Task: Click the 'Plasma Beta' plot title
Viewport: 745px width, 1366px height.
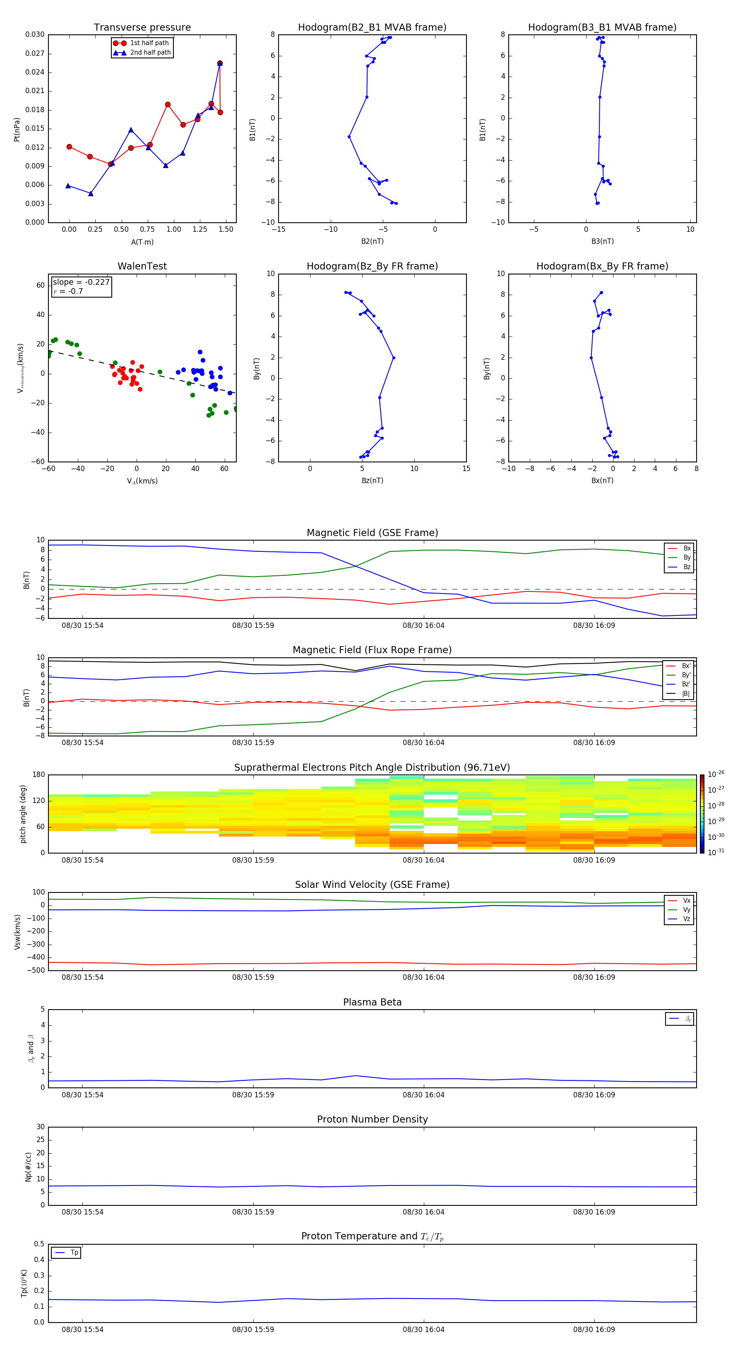Action: [372, 1002]
